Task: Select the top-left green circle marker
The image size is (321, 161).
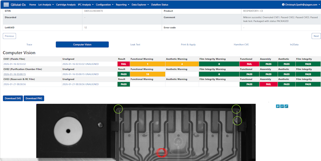Action: coord(118,109)
